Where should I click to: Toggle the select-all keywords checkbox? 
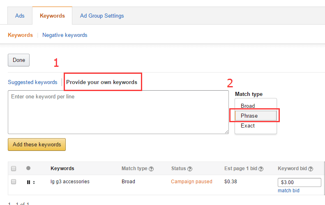point(14,169)
